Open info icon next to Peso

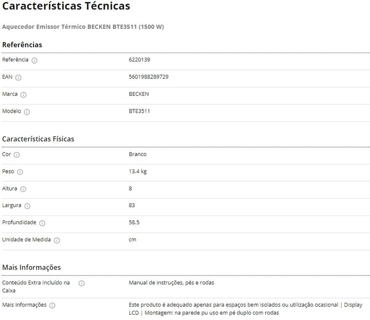coord(20,172)
